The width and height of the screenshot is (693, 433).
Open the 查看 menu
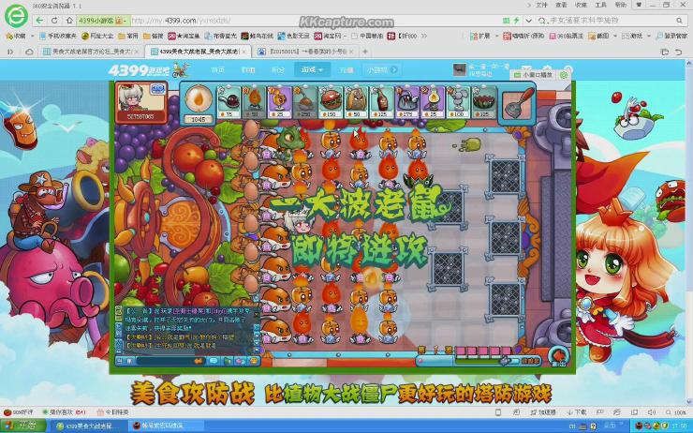click(x=561, y=5)
